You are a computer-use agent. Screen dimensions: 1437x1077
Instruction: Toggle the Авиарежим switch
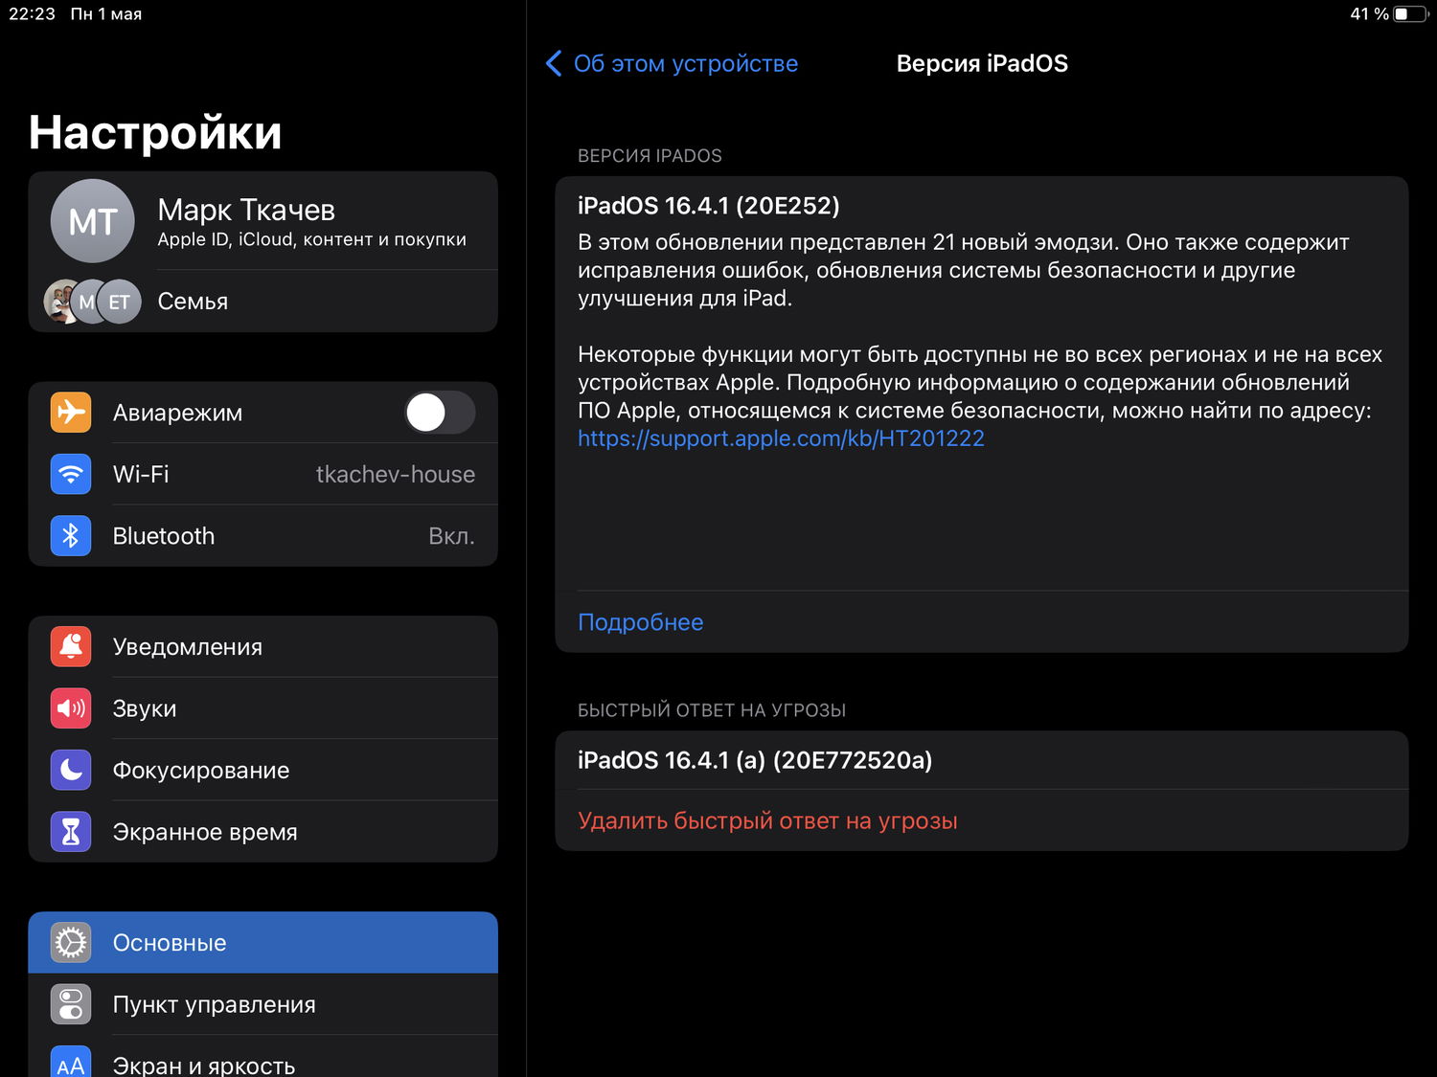click(x=440, y=413)
